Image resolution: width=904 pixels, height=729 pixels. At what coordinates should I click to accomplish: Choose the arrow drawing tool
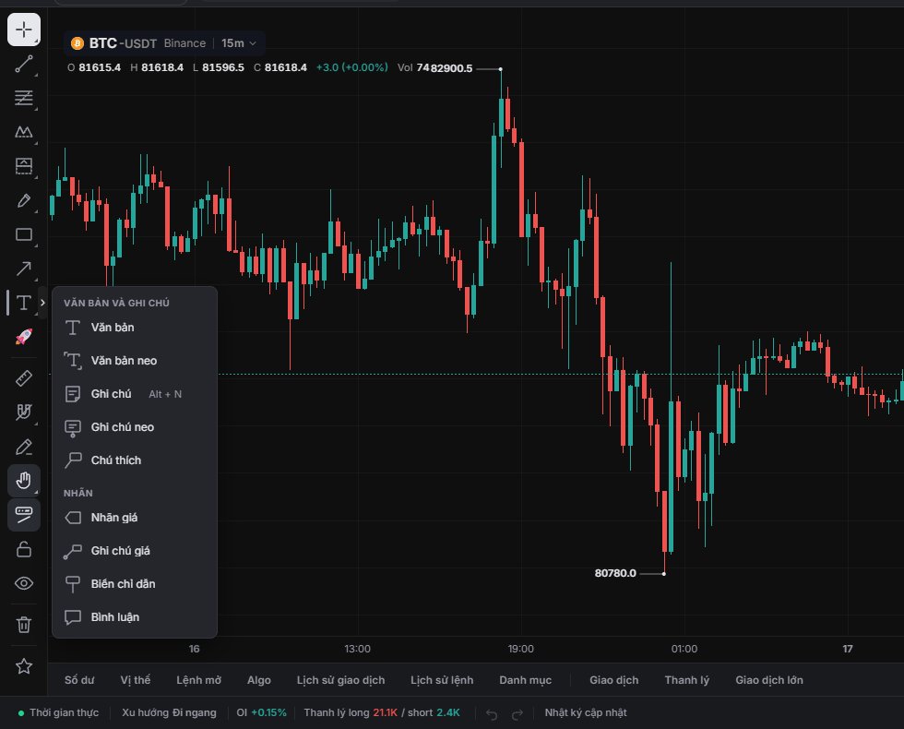[24, 269]
